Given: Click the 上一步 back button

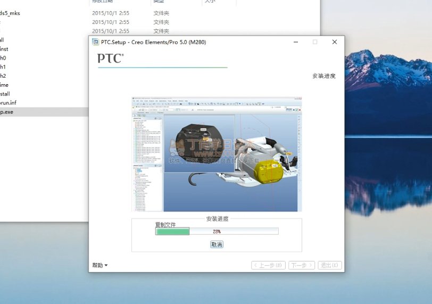Looking at the screenshot, I should [x=268, y=265].
